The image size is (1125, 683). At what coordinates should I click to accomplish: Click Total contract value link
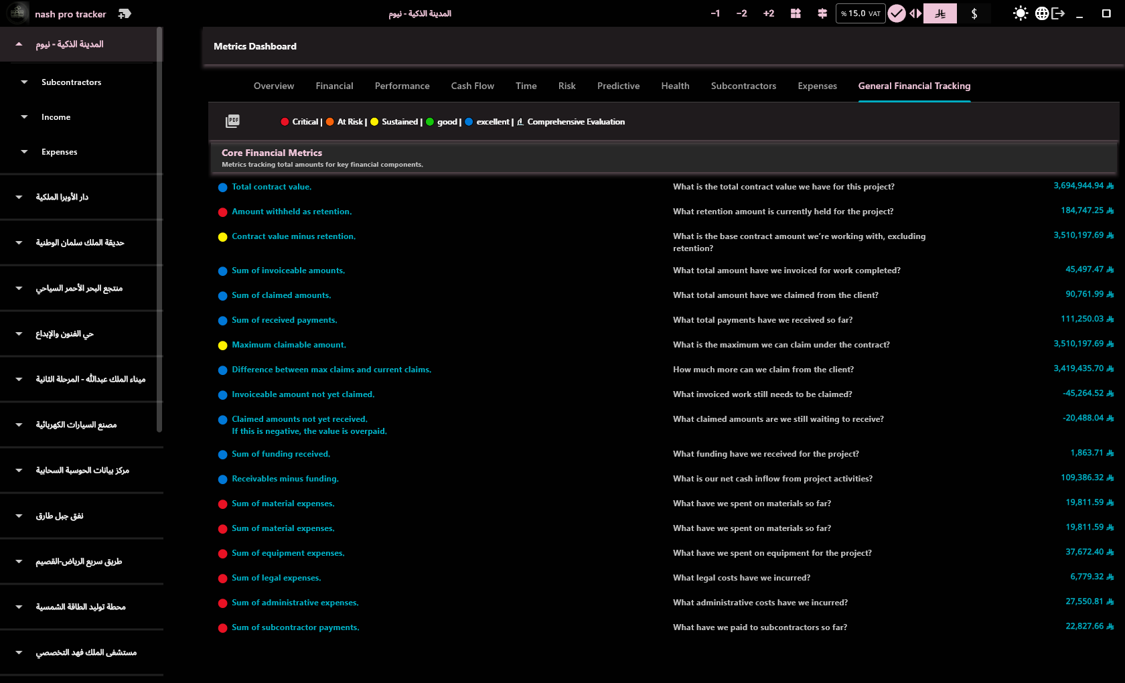click(272, 187)
